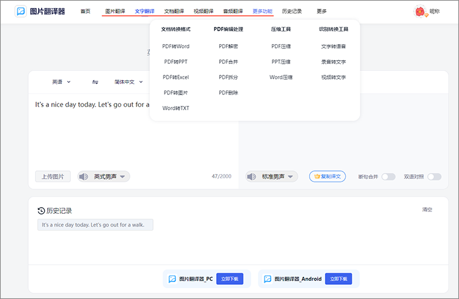Select PDF转PPT from the menu
The width and height of the screenshot is (459, 299).
(x=176, y=62)
